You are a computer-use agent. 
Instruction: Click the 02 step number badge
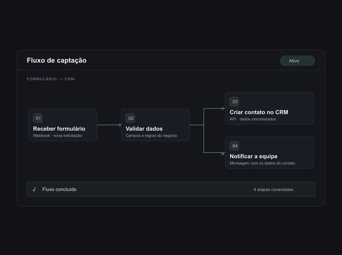tap(130, 118)
